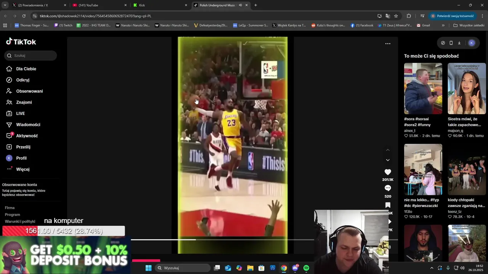Open the 'nie ma lekko... #fyp' video thumbnail
This screenshot has height=274, width=488.
coord(423,169)
